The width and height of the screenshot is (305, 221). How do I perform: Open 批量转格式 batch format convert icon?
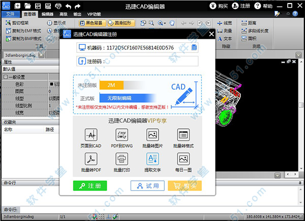[x=183, y=135]
